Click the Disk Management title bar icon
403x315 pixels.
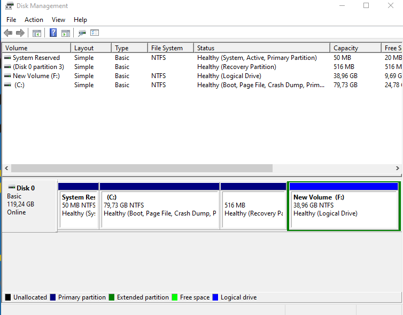coord(9,6)
